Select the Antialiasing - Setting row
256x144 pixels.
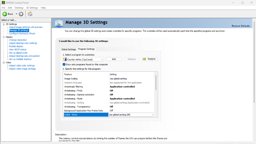point(109,103)
